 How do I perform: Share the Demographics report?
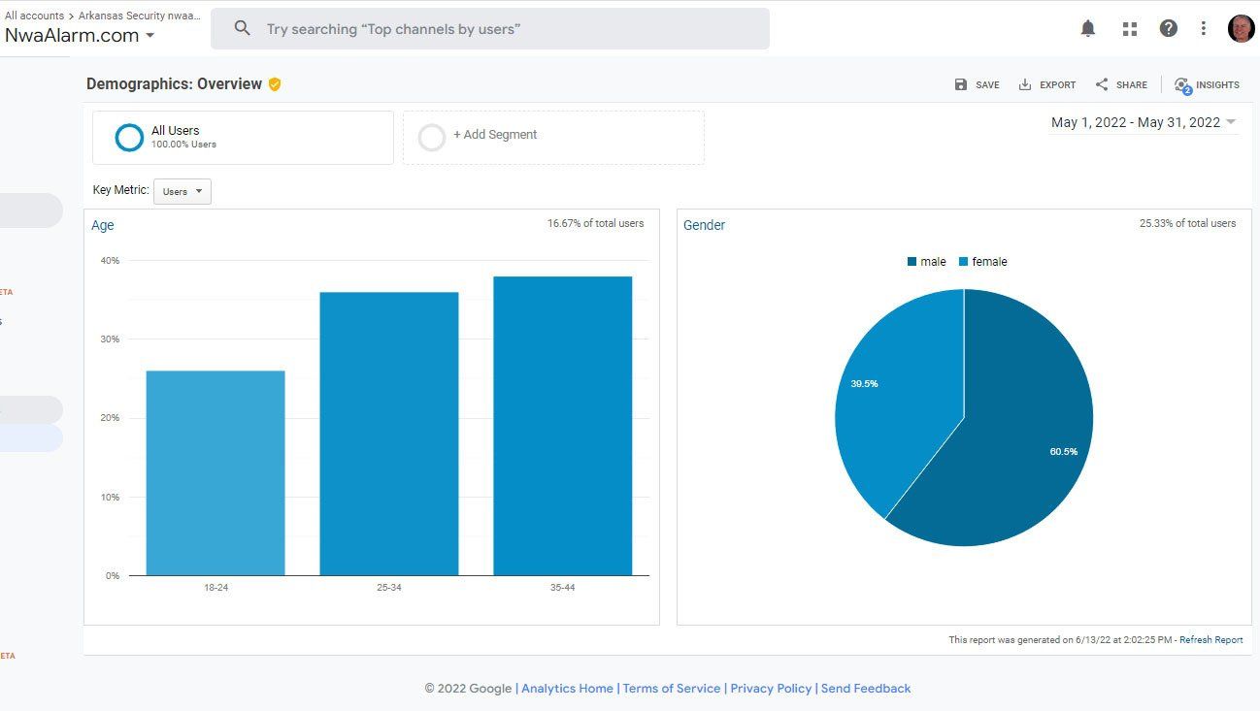coord(1121,84)
